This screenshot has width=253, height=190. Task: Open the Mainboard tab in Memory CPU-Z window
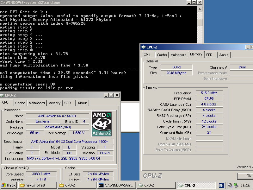tap(178, 55)
